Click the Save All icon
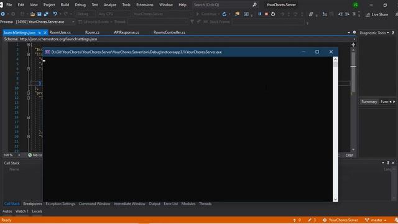398x224 pixels. click(46, 14)
